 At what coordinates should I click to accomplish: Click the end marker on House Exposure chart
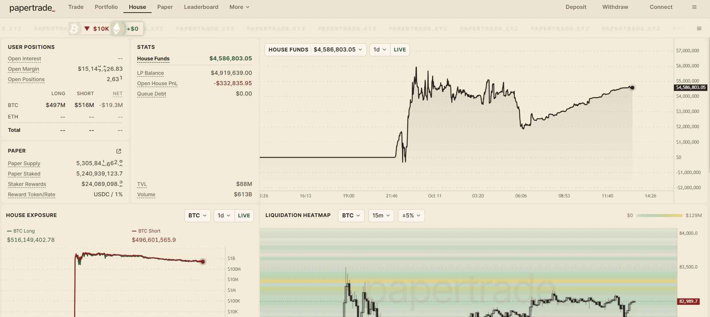203,262
